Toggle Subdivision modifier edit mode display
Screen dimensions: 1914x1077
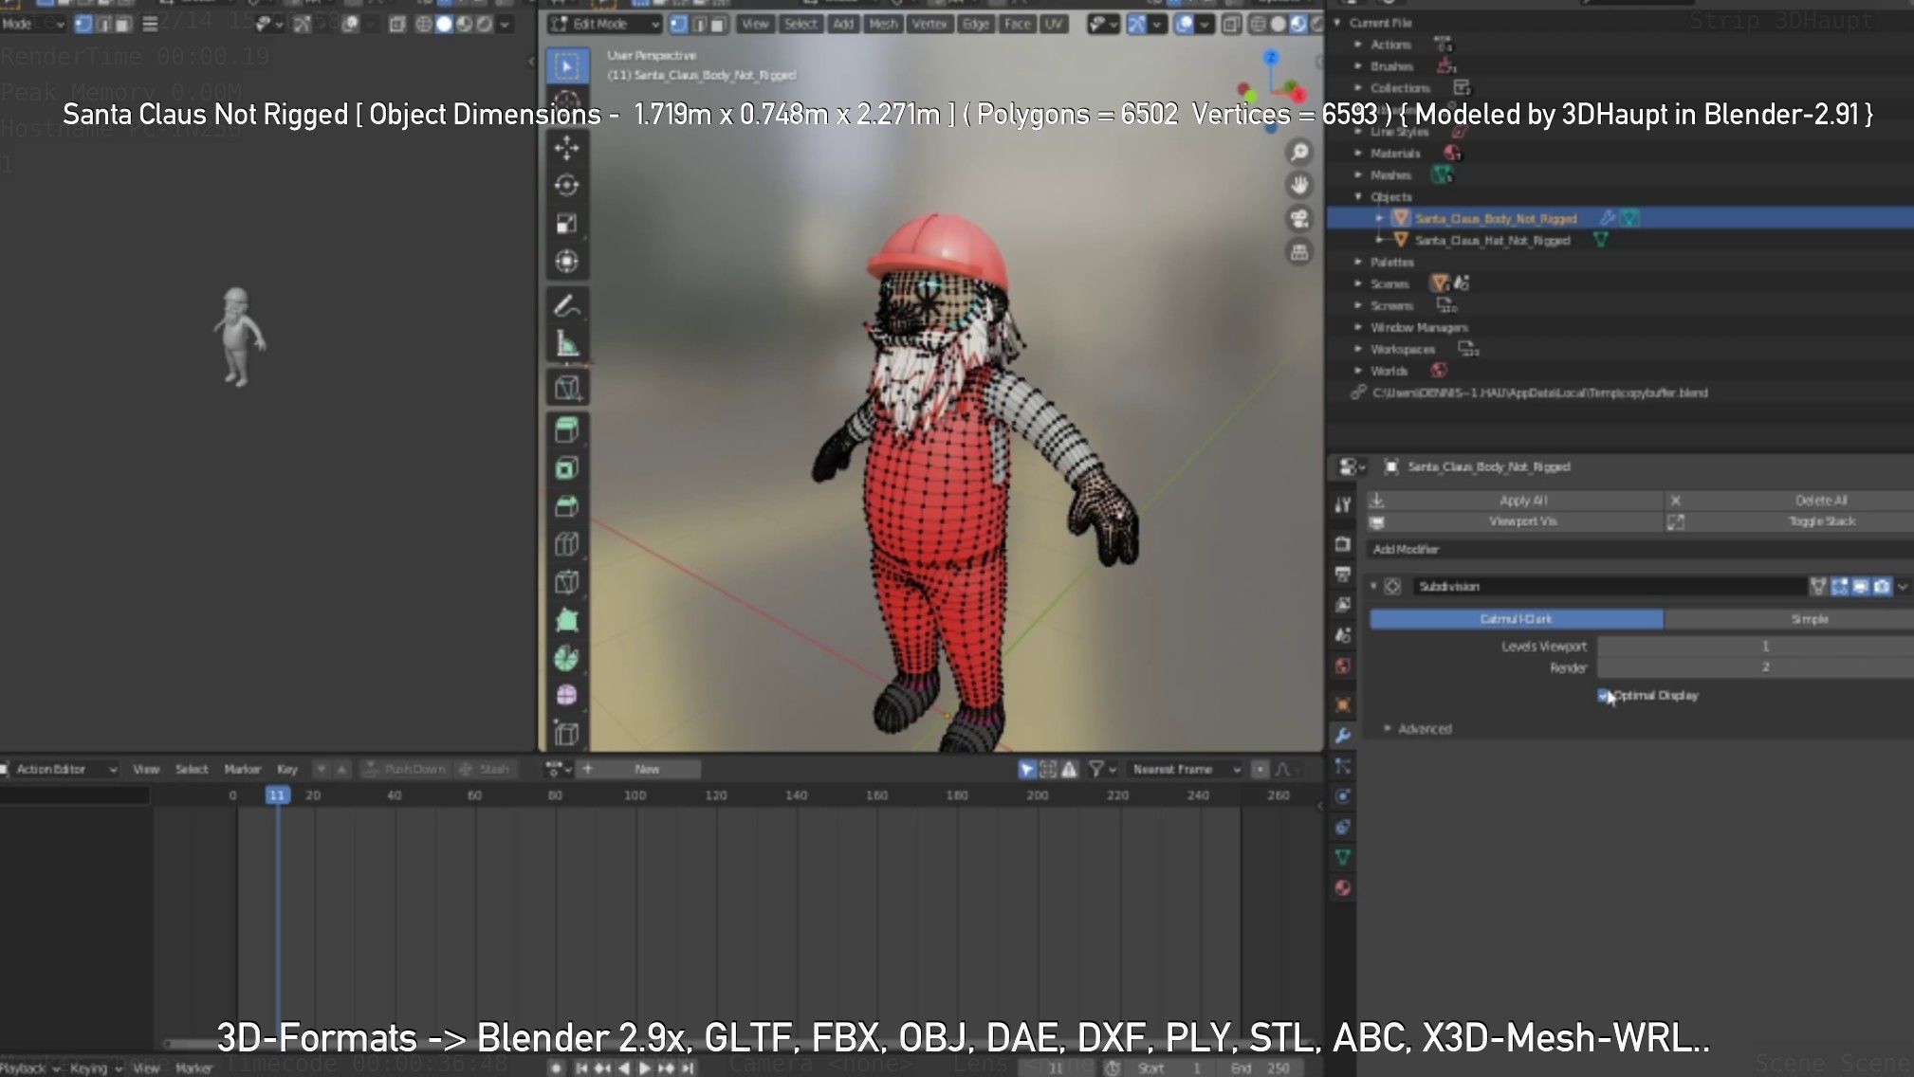1840,587
